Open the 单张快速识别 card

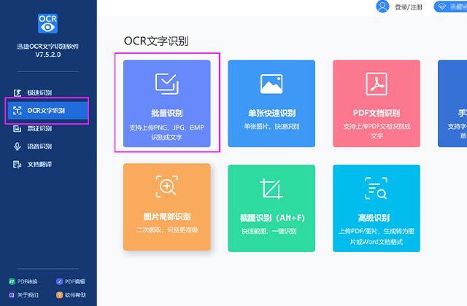click(x=271, y=103)
